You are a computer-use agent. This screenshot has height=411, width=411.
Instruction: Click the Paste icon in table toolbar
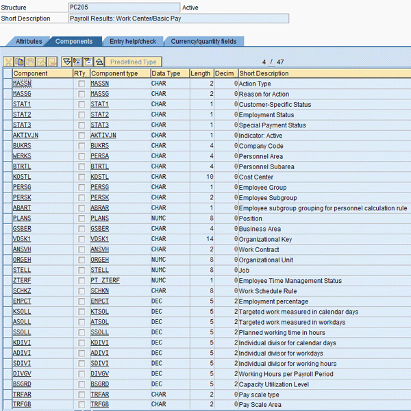click(x=31, y=62)
